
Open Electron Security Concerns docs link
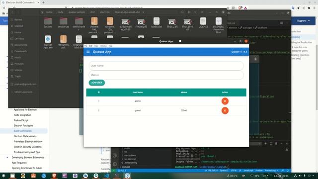tap(27, 147)
